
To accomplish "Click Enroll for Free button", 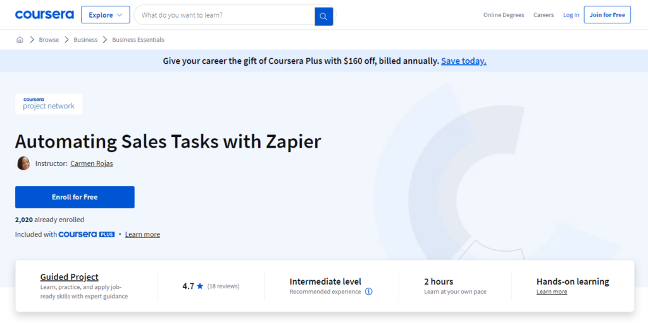I will pos(75,197).
